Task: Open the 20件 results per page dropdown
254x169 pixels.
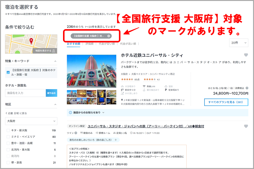Action: (239, 43)
